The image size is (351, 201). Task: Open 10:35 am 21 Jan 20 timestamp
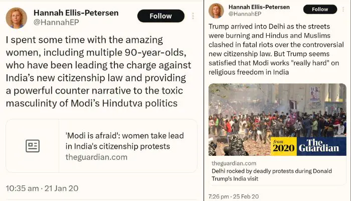pos(42,188)
